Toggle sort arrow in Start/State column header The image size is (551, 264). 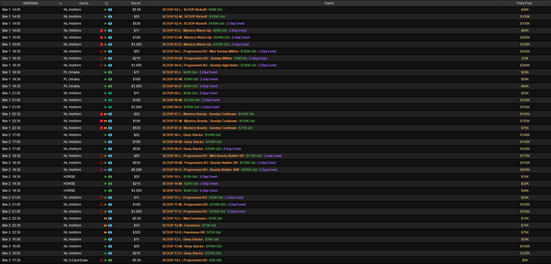point(61,3)
